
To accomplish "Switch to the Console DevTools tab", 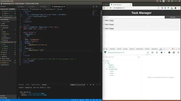I will click(119, 49).
